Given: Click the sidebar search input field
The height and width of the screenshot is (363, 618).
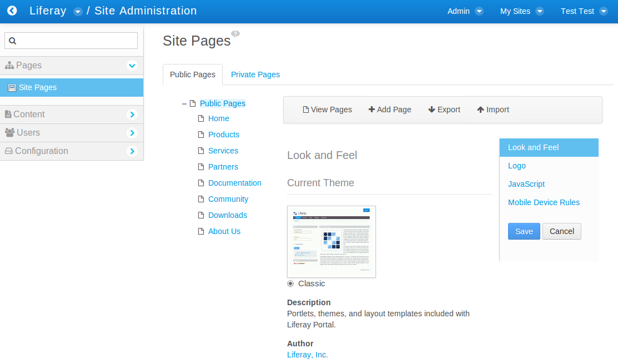Looking at the screenshot, I should click(x=71, y=41).
